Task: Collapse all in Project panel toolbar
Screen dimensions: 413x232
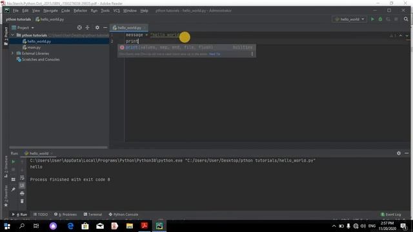Action: (x=88, y=28)
